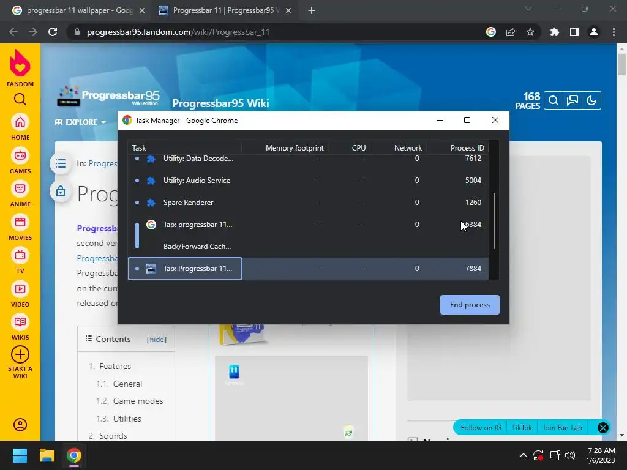Image resolution: width=627 pixels, height=470 pixels.
Task: Select the Spare Renderer task row
Action: tap(308, 202)
